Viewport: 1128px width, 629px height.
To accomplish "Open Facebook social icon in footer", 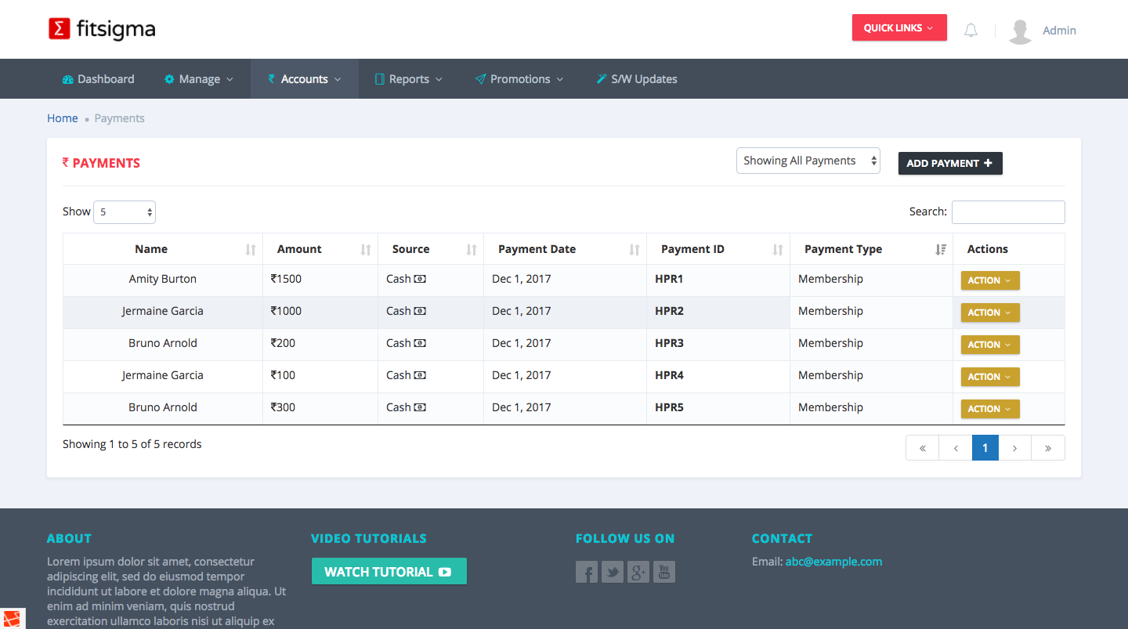I will click(587, 572).
